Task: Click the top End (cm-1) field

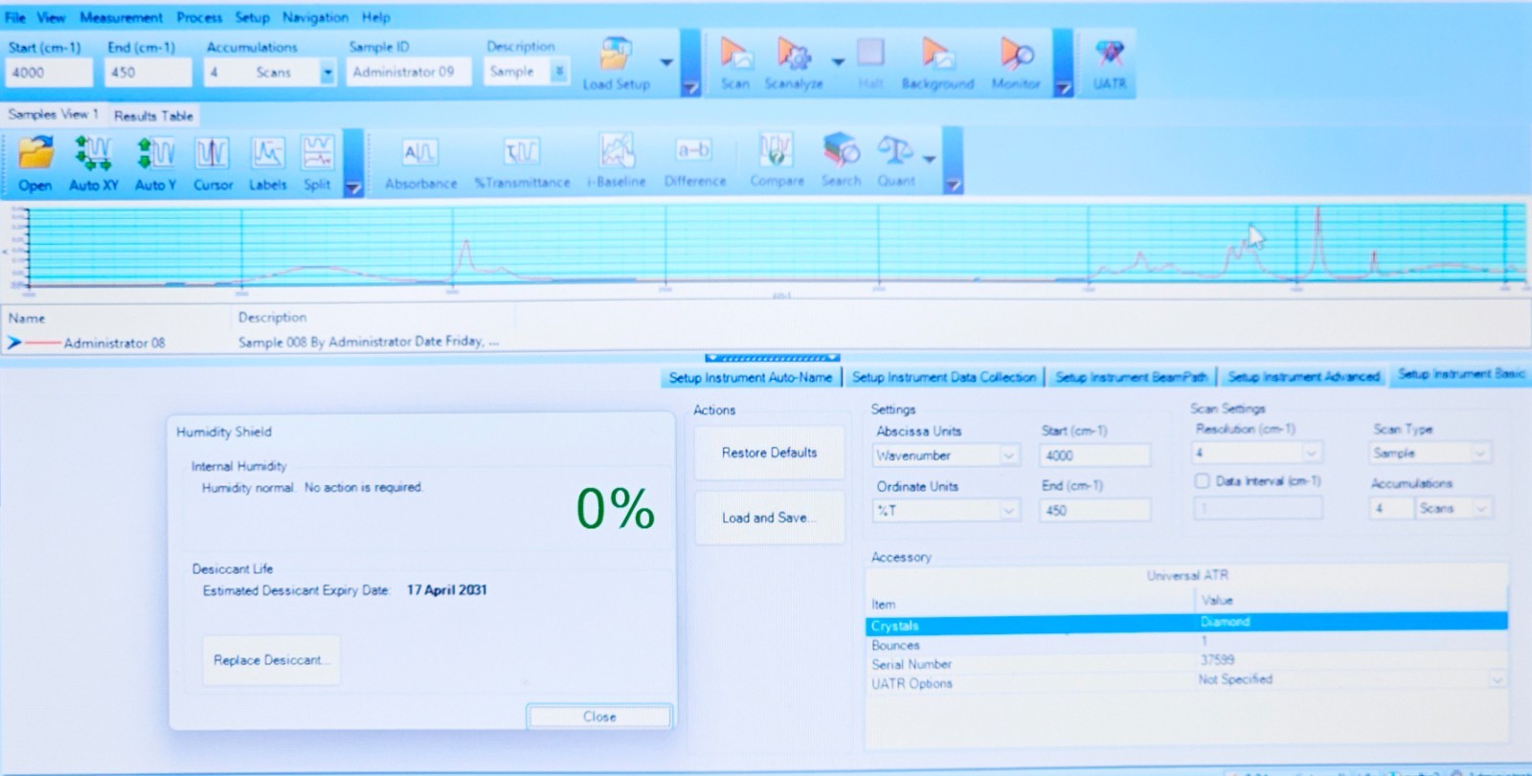Action: coord(148,72)
